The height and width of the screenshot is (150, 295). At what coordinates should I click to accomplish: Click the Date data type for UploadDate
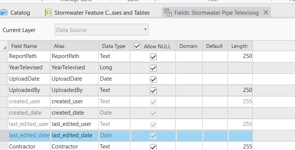115,79
